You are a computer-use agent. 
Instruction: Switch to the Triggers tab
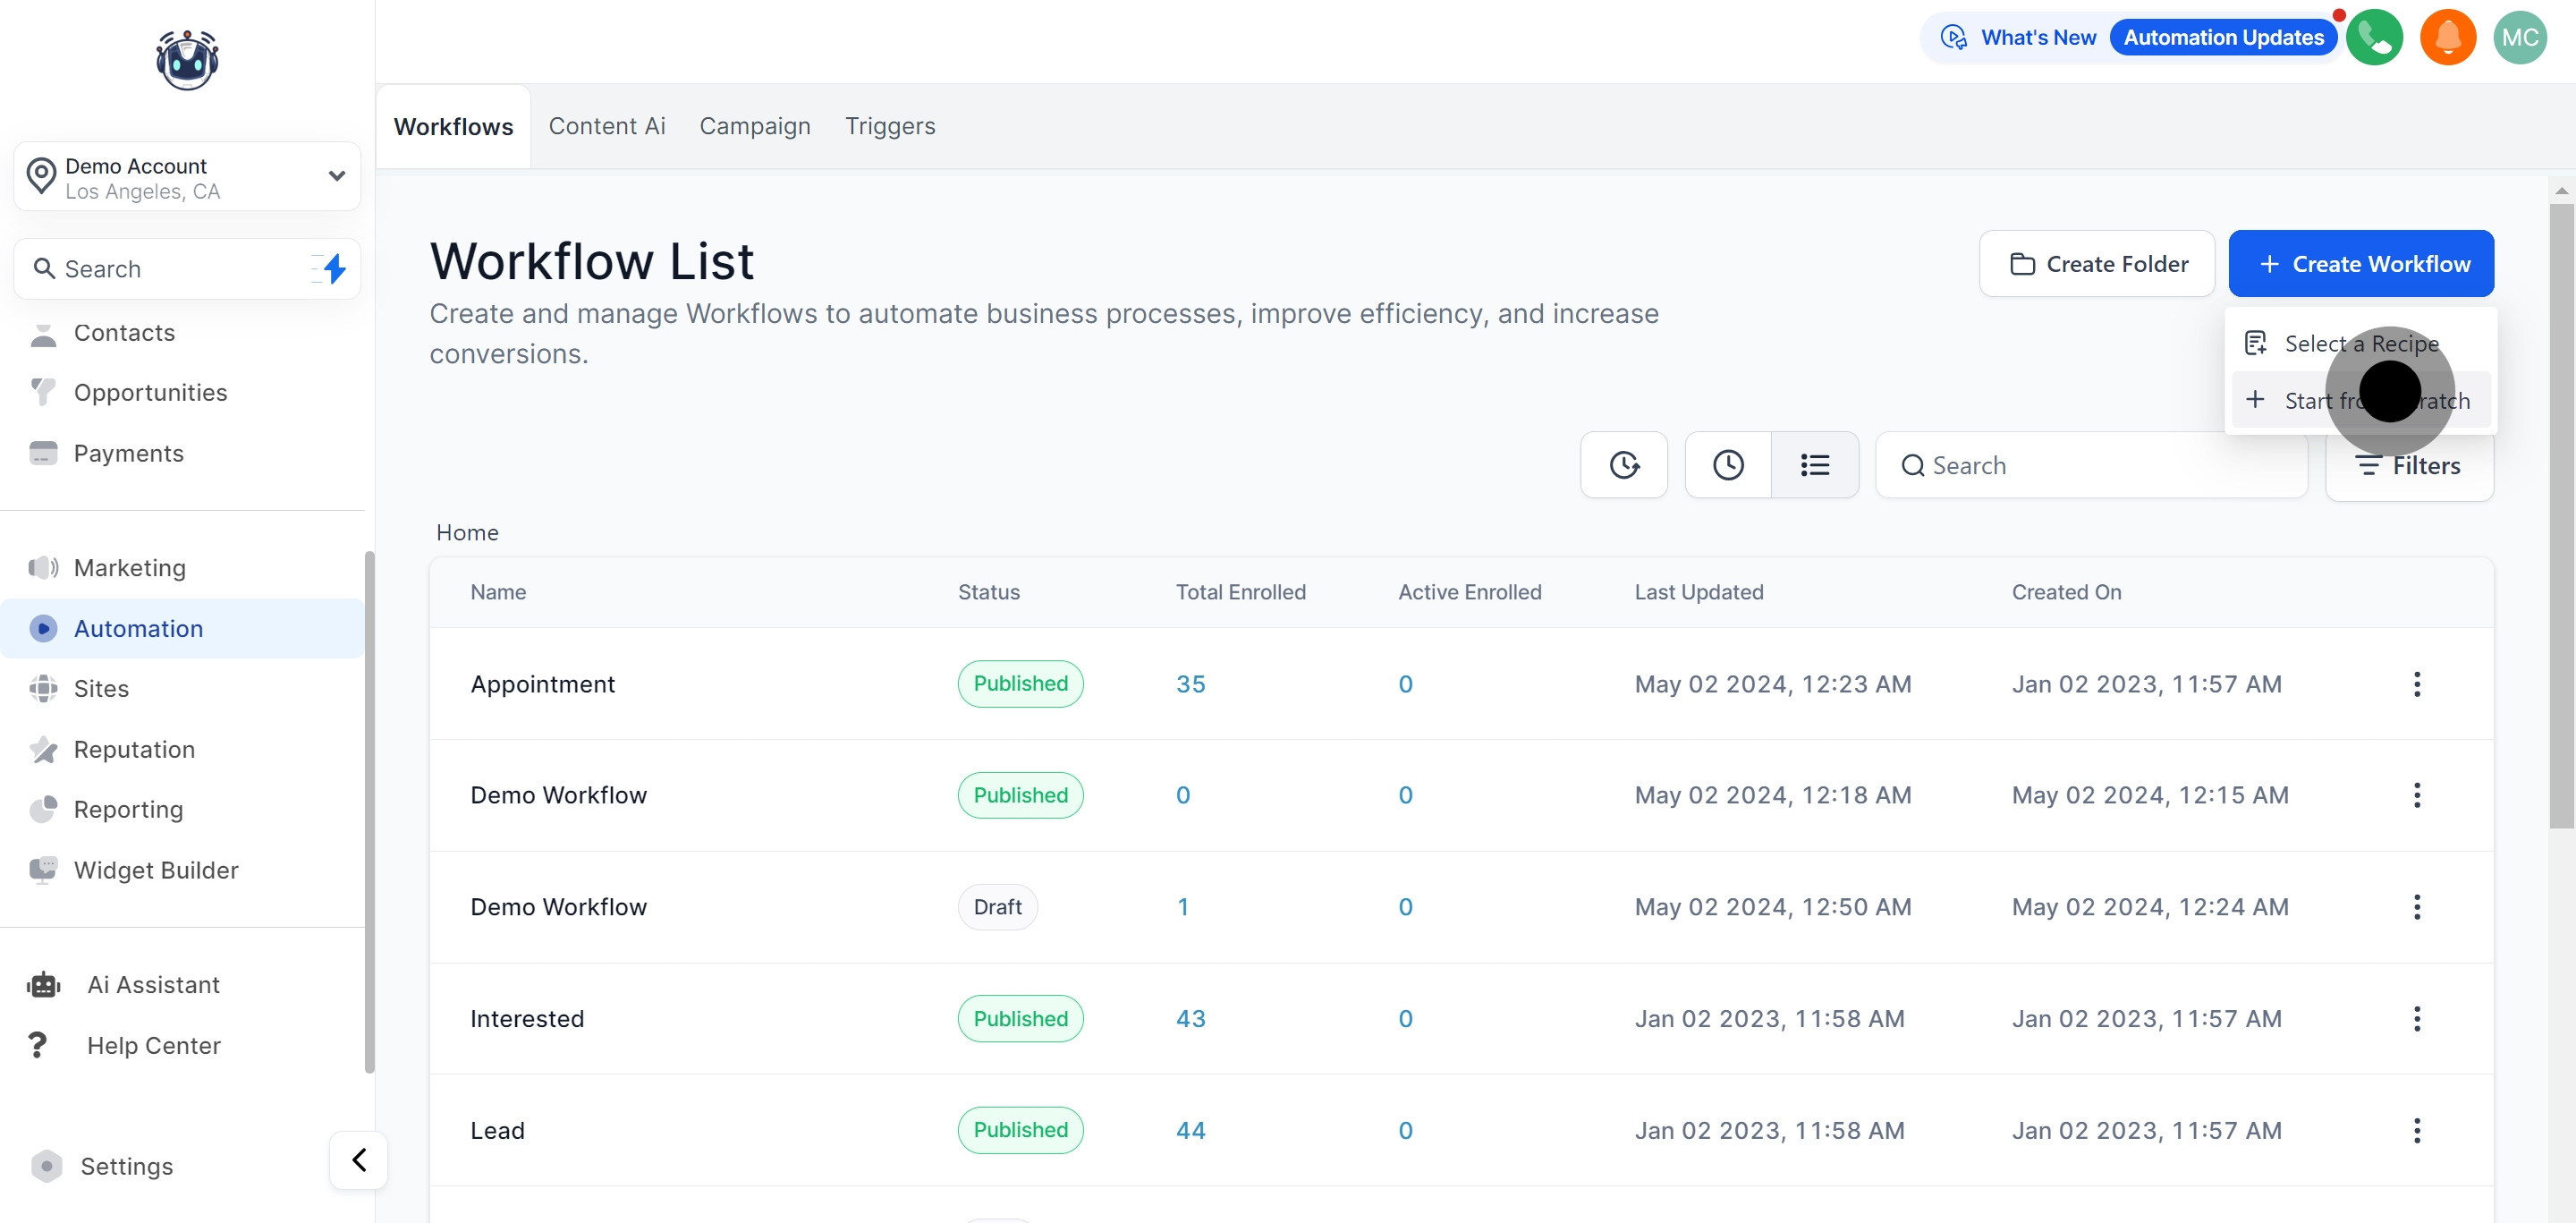[889, 126]
